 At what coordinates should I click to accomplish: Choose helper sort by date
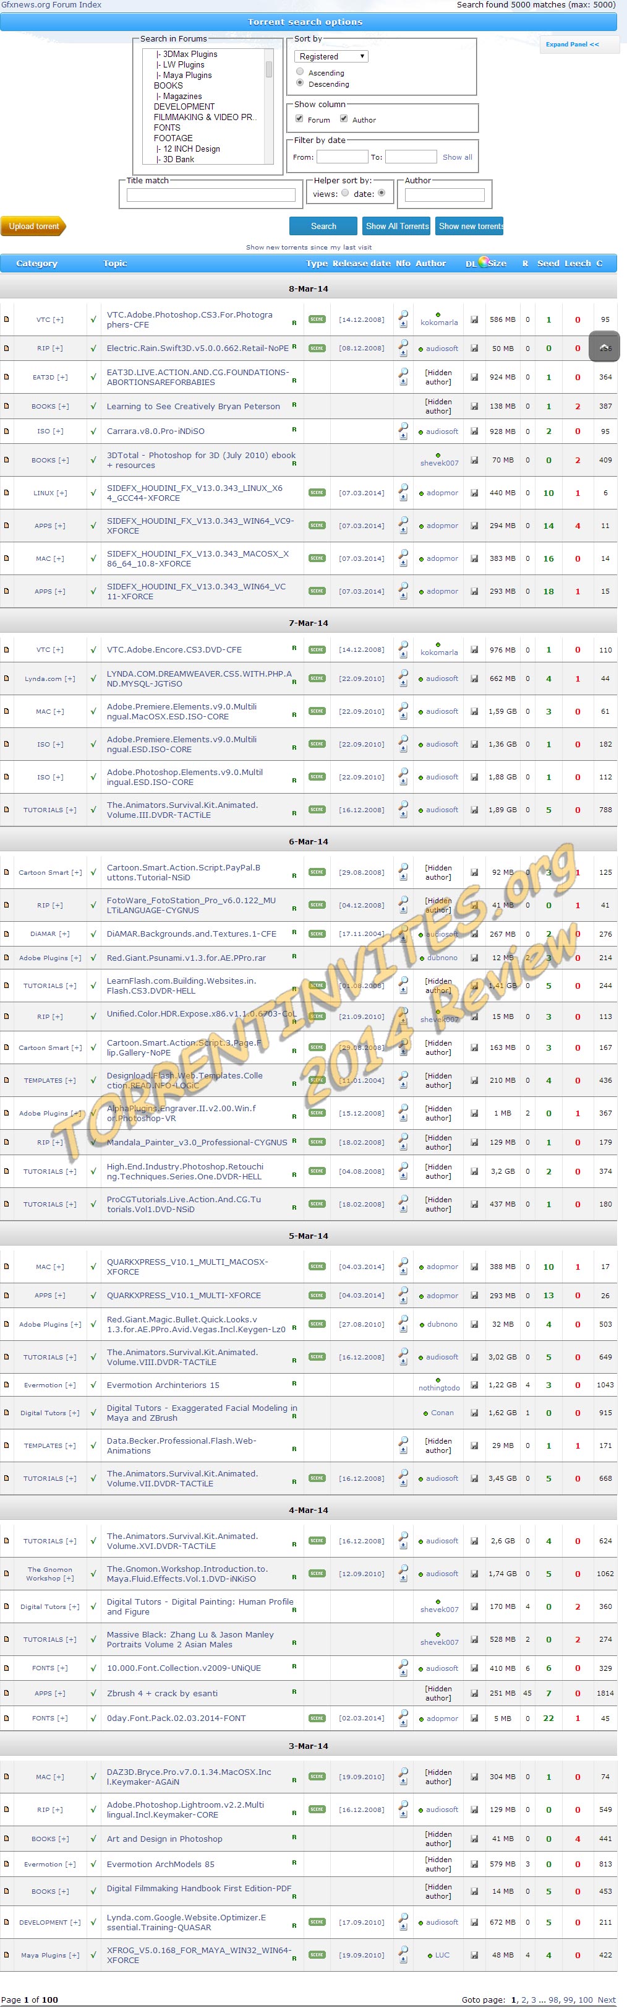point(381,193)
